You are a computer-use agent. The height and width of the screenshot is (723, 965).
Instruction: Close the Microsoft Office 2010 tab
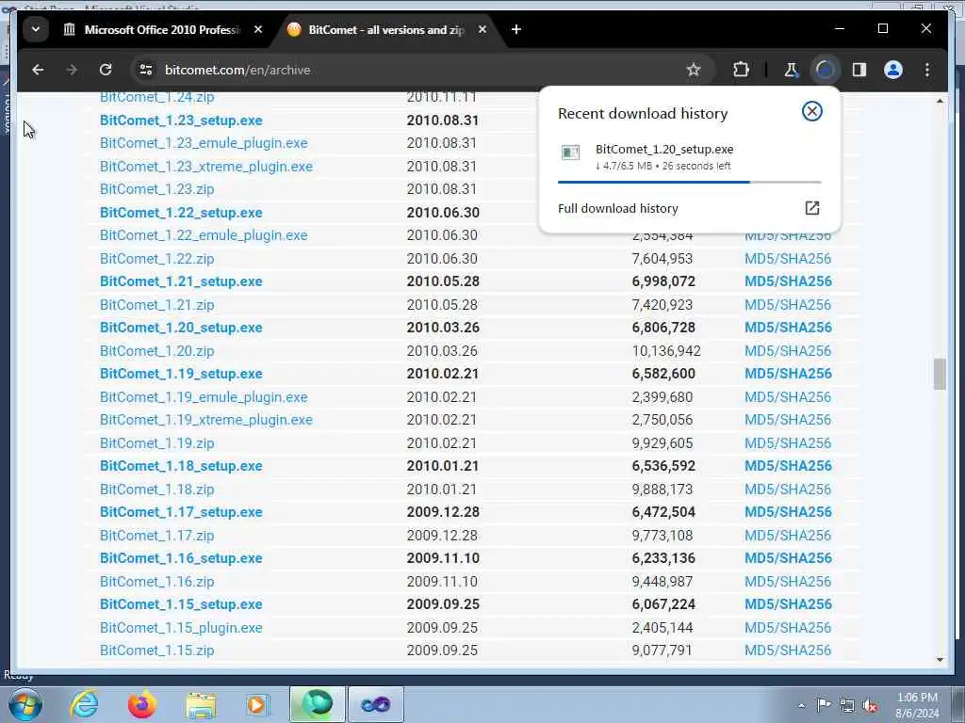click(258, 29)
